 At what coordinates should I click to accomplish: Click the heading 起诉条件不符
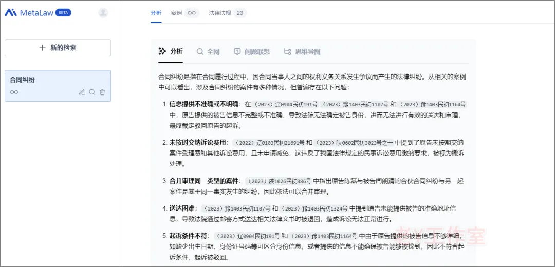[x=189, y=236]
